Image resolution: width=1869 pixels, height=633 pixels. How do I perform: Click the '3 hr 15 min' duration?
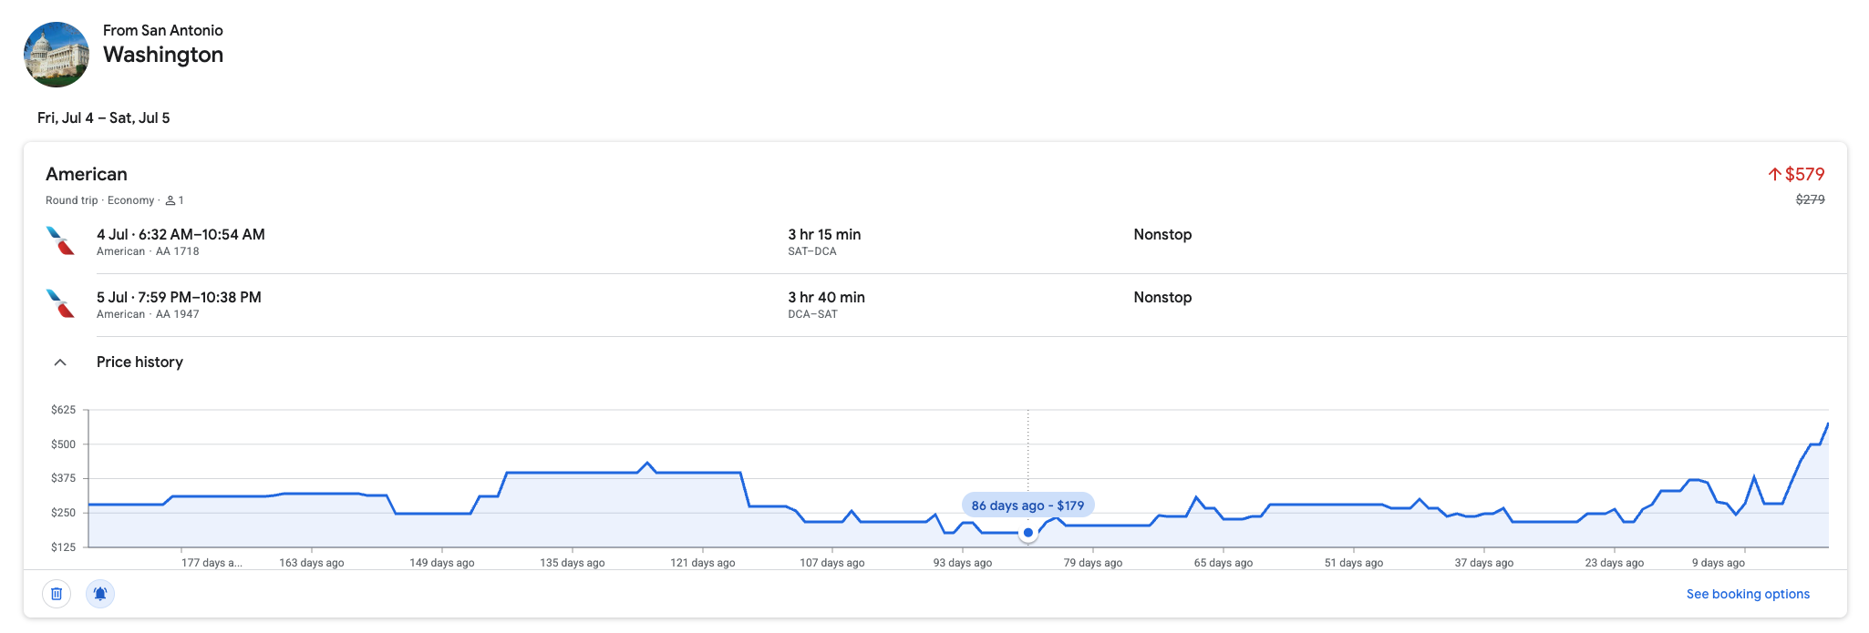[x=824, y=234]
